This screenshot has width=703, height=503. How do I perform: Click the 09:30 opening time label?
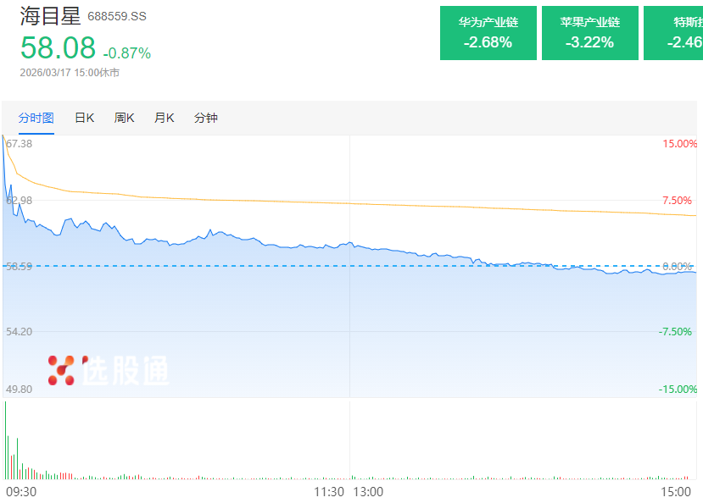(x=20, y=491)
